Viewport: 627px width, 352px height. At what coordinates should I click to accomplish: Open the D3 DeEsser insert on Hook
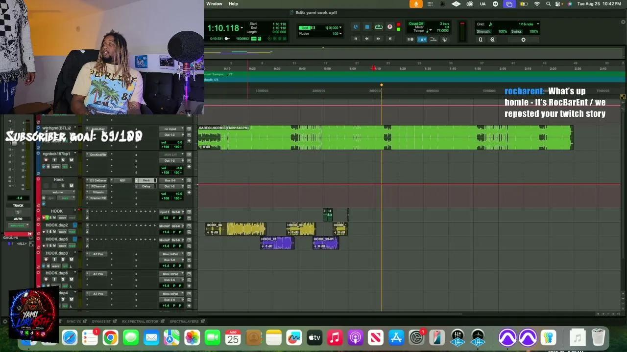[98, 180]
